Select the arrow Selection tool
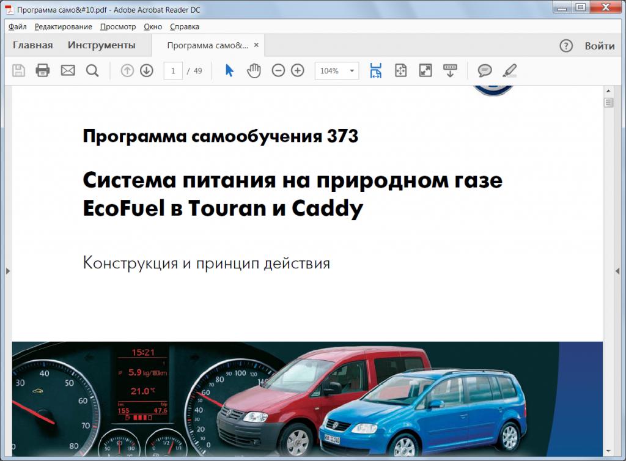This screenshot has height=461, width=626. (229, 71)
